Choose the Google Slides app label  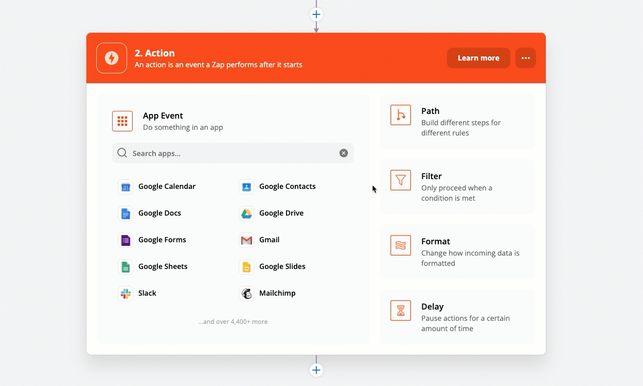282,266
